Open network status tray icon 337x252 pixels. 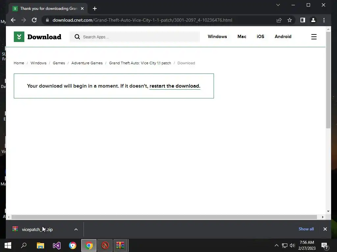pos(285,245)
